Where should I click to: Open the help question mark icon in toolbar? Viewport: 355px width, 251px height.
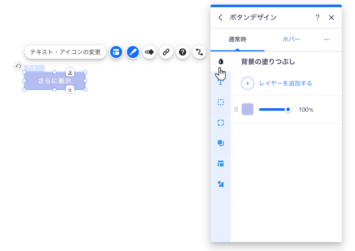183,52
